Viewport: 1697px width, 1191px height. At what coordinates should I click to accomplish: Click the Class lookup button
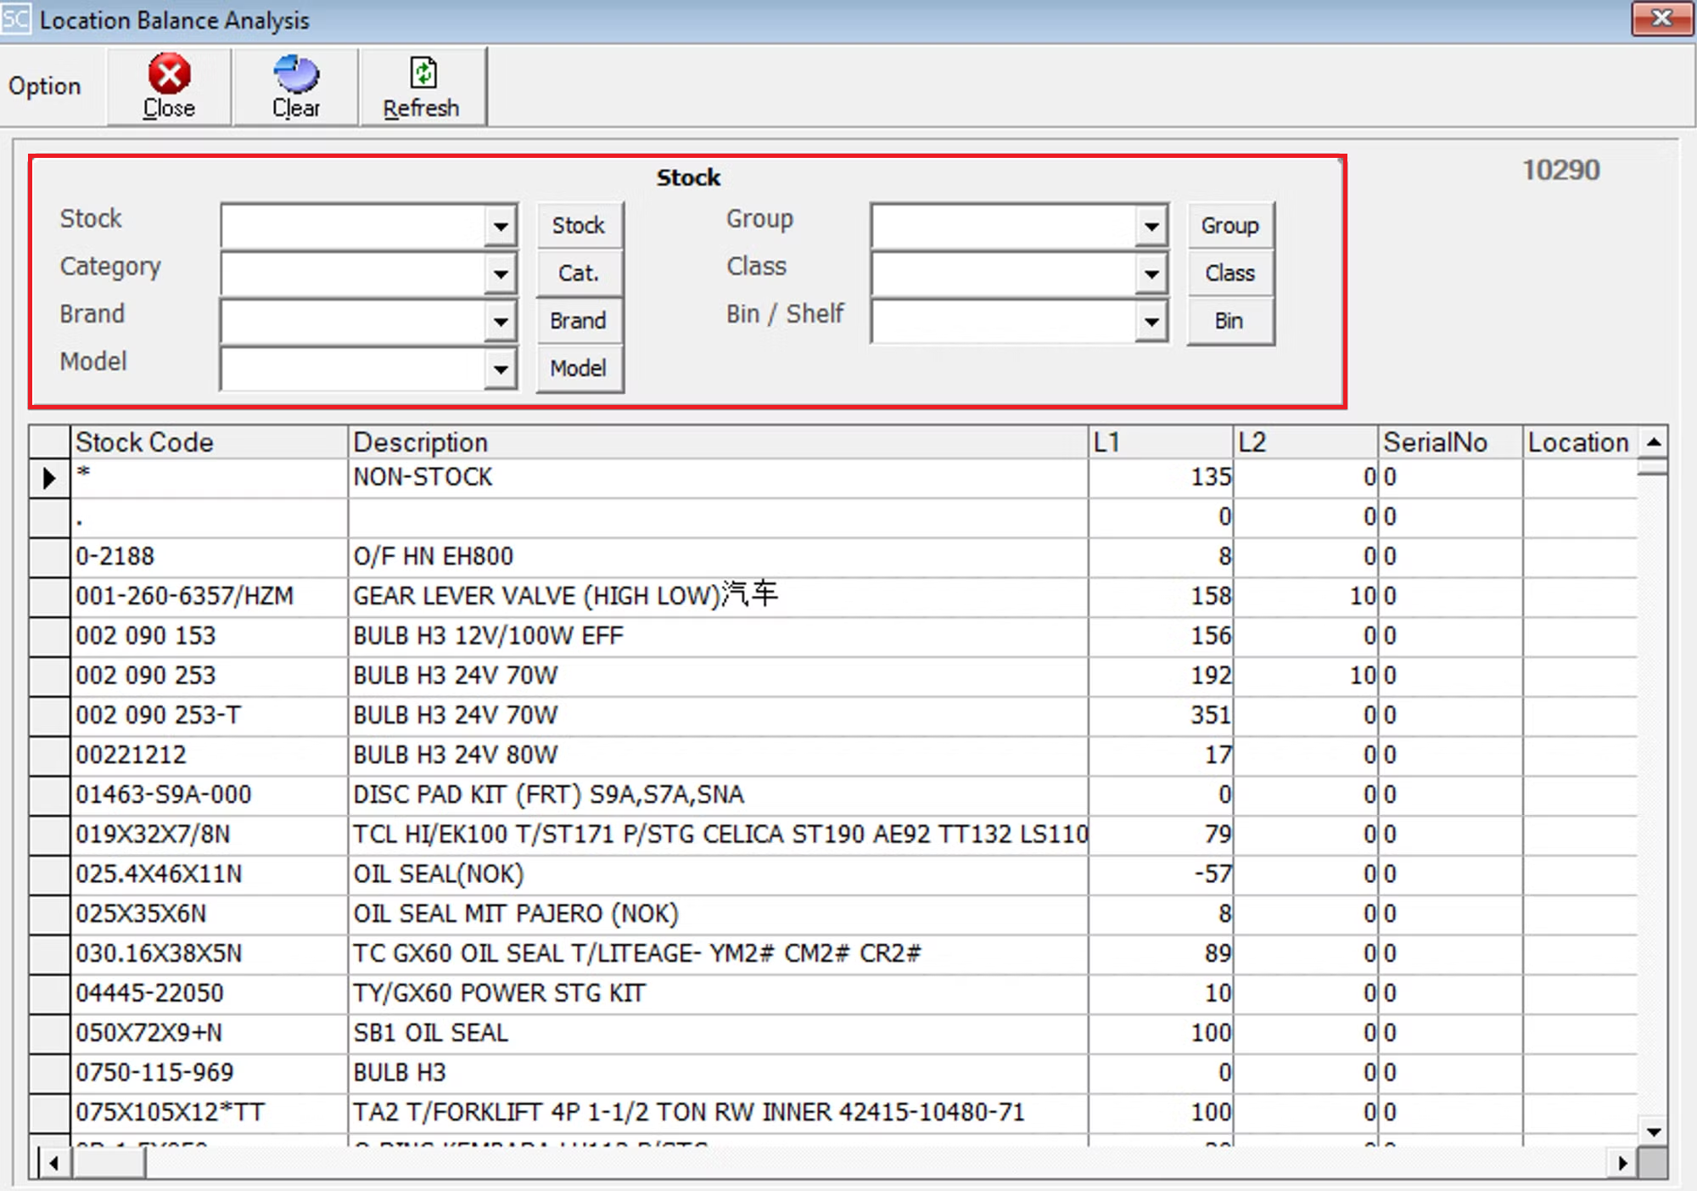1229,272
